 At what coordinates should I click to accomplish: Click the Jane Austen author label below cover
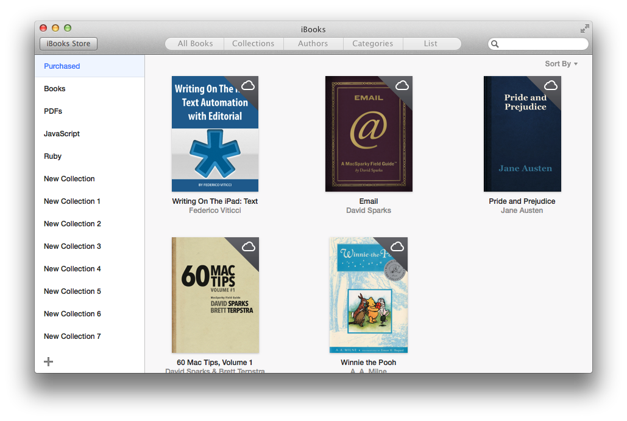click(522, 211)
